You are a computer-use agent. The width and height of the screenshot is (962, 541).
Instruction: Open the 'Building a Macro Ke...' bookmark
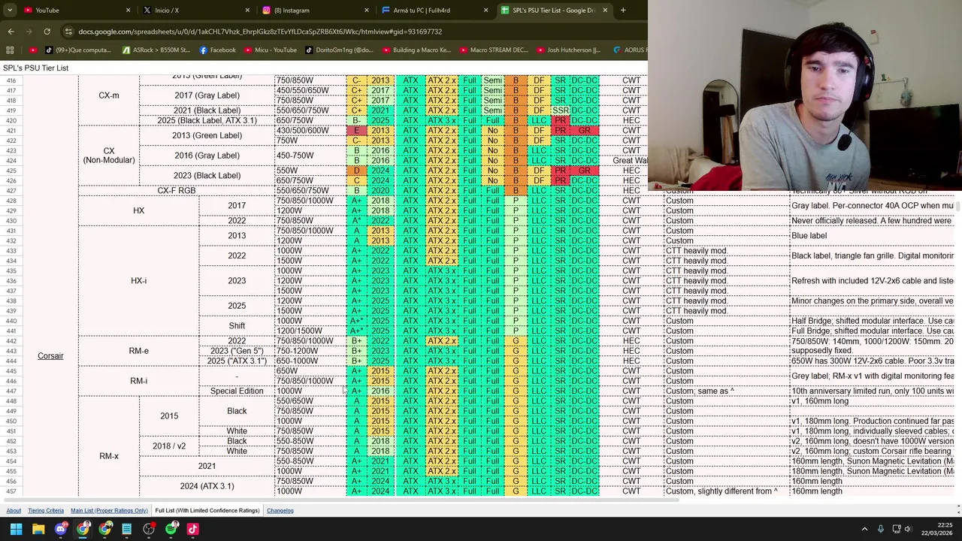tap(416, 50)
